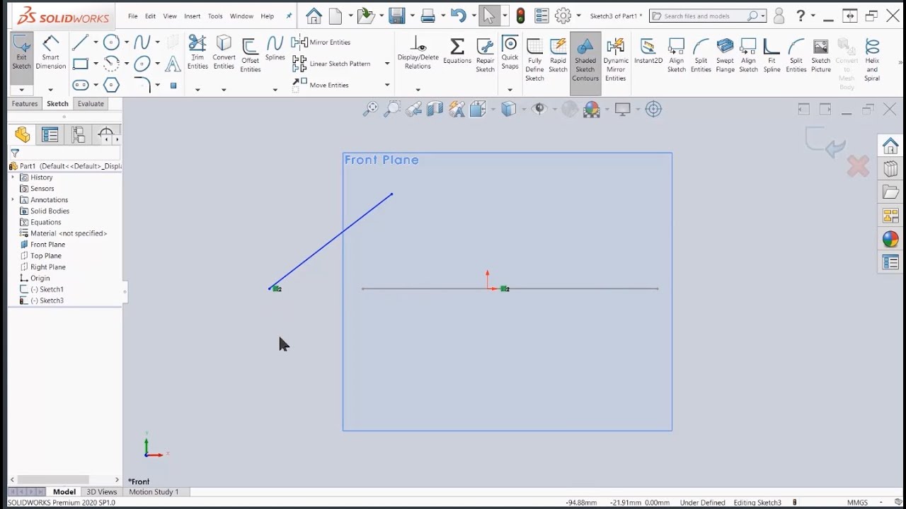This screenshot has width=906, height=509.
Task: Click Section View icon
Action: 435,109
